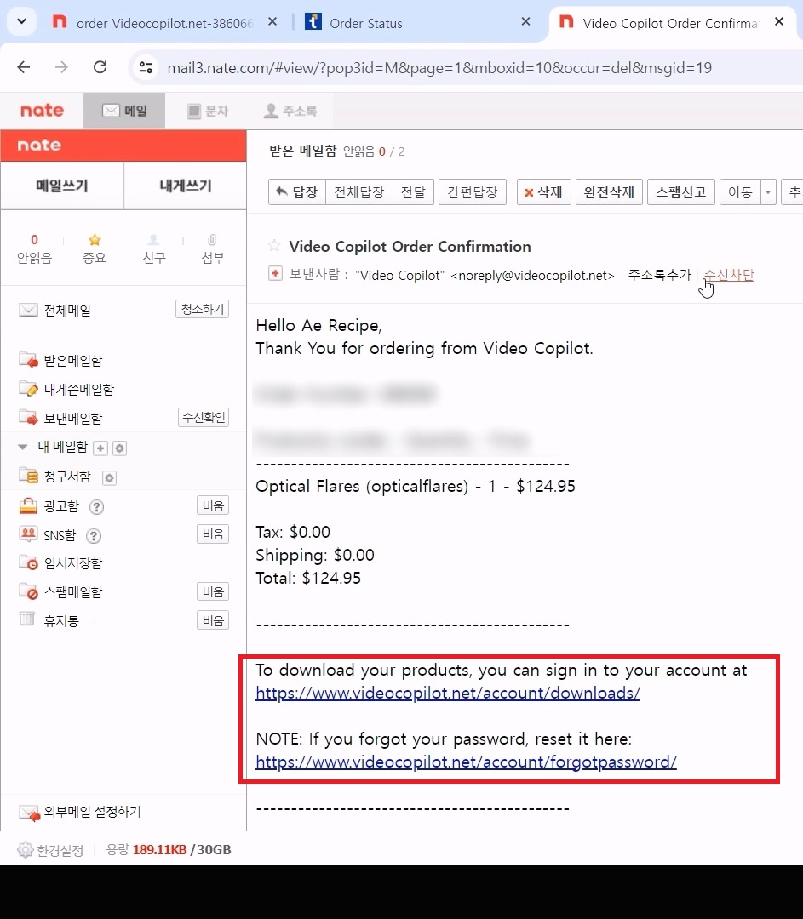Close the Order Status tab

pos(525,21)
